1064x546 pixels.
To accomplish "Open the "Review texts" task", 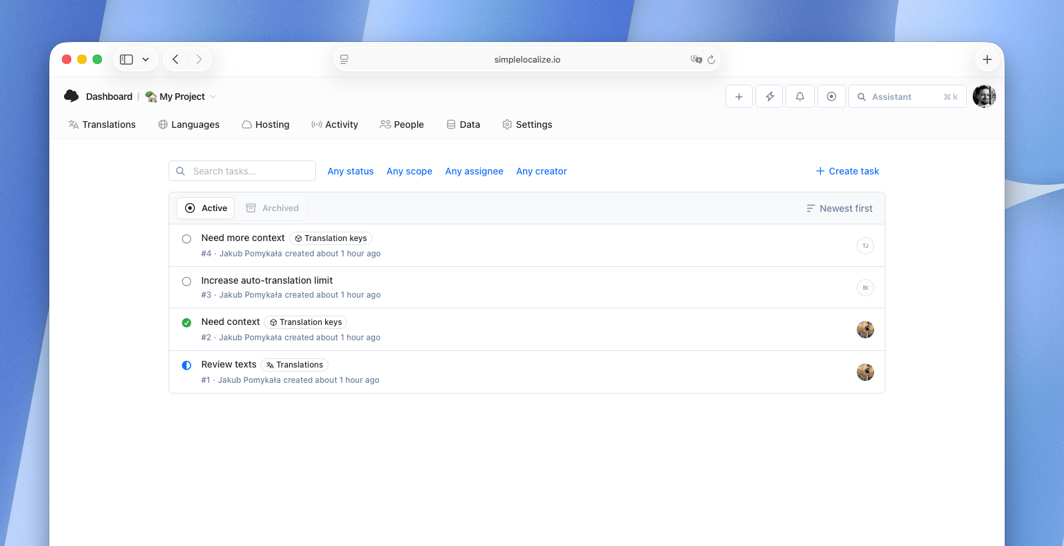I will point(229,364).
